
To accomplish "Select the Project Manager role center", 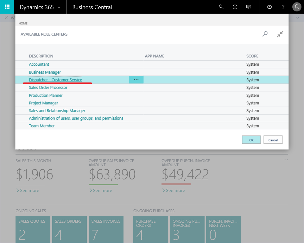I will click(x=43, y=103).
